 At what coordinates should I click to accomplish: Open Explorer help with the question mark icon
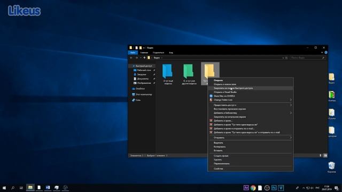click(x=326, y=52)
